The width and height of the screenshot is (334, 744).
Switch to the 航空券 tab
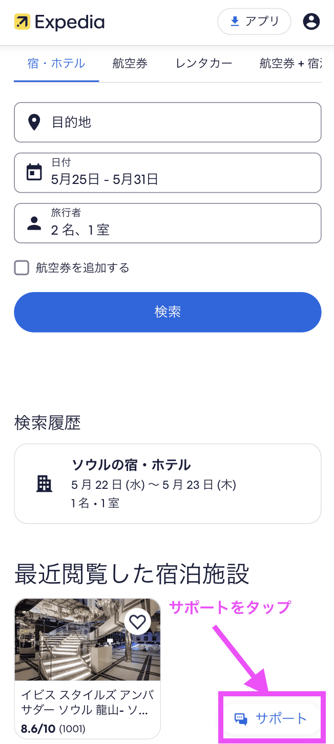pos(130,63)
